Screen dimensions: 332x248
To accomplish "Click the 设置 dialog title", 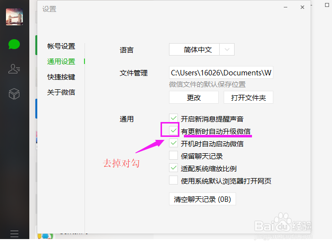I will click(x=49, y=9).
